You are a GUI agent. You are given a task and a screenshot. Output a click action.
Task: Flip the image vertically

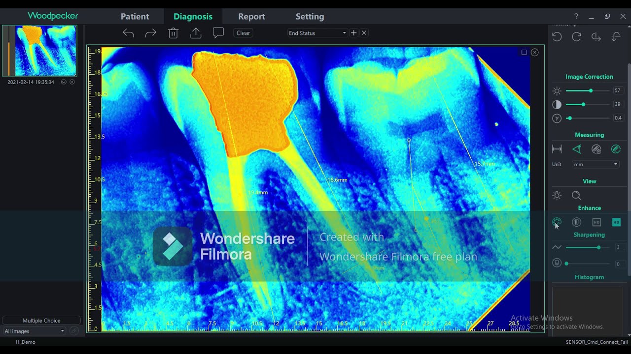point(616,37)
